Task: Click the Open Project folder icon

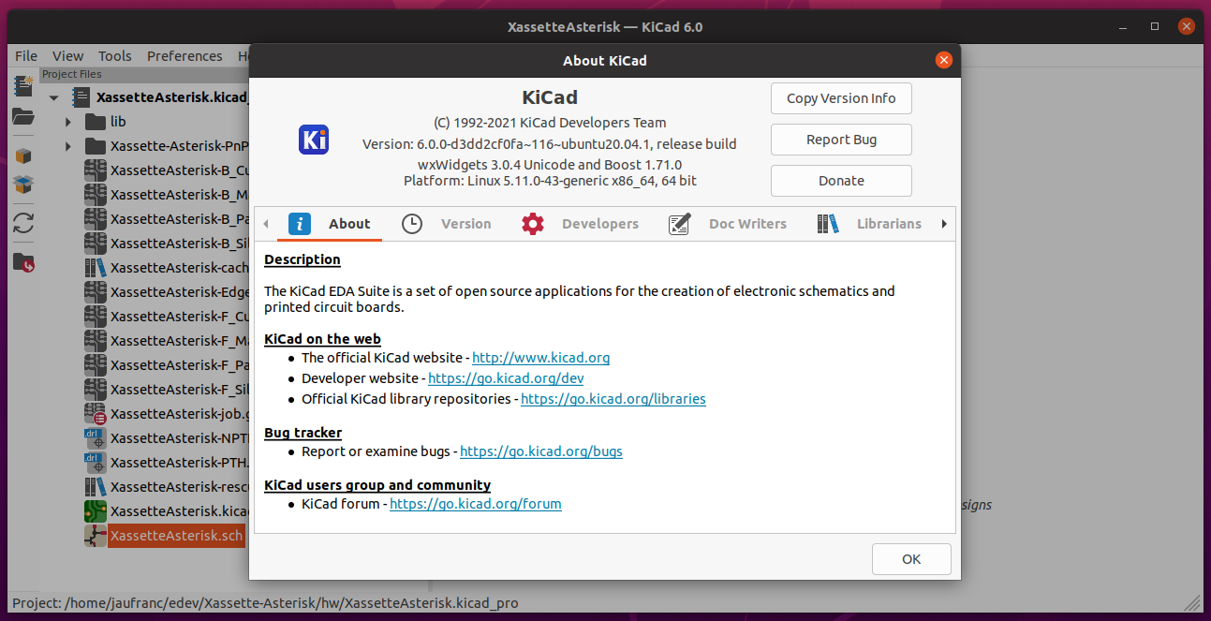Action: [x=22, y=117]
